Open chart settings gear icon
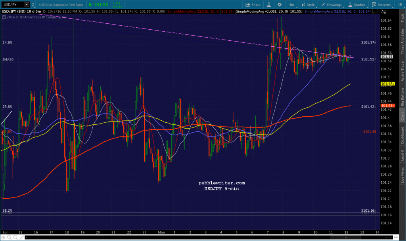Image resolution: width=406 pixels, height=241 pixels. (x=280, y=5)
